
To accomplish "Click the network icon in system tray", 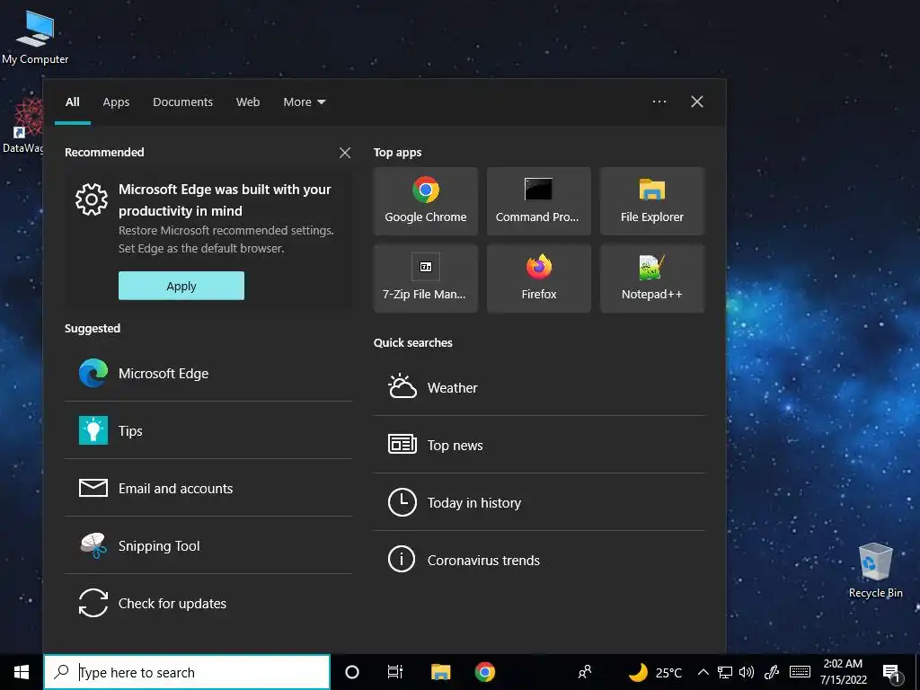I will coord(725,672).
